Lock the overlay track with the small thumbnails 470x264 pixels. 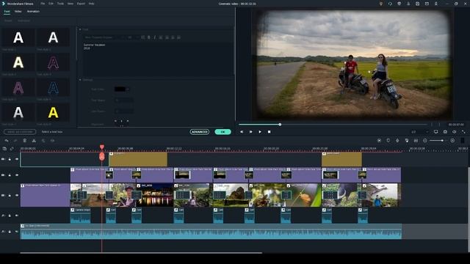coord(10,175)
